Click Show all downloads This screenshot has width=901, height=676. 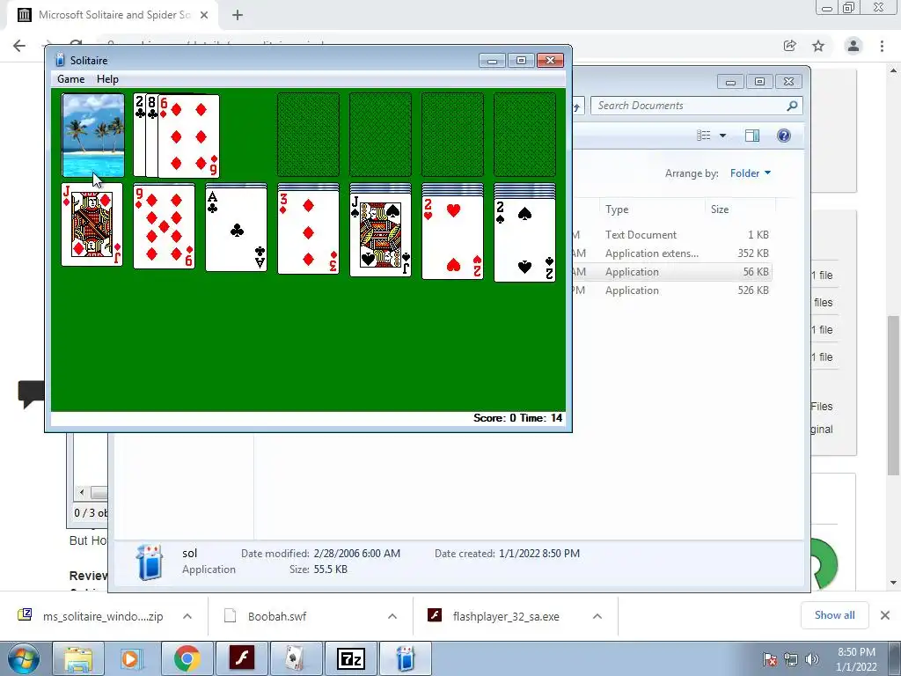click(834, 615)
